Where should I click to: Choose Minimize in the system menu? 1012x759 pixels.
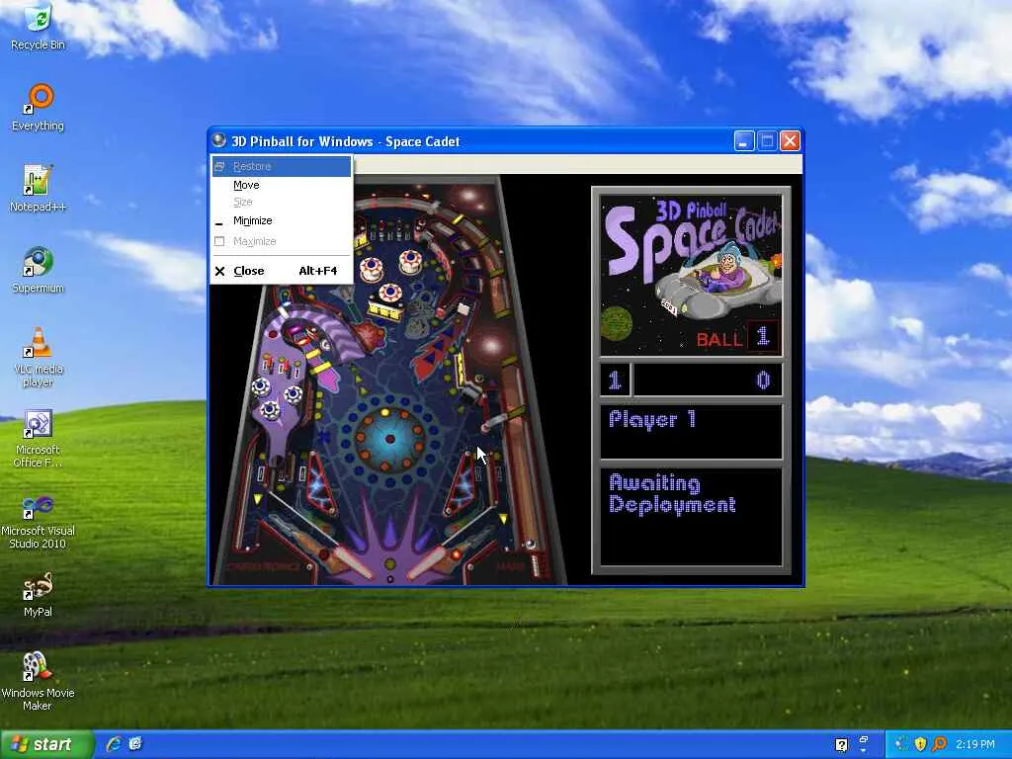point(282,220)
